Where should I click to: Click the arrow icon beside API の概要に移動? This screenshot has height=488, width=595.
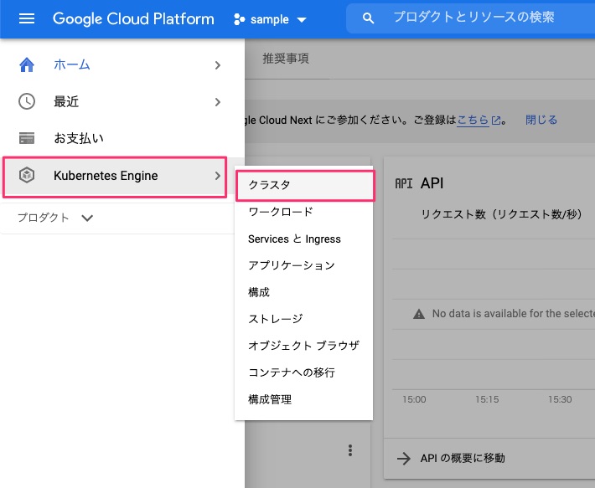click(403, 458)
